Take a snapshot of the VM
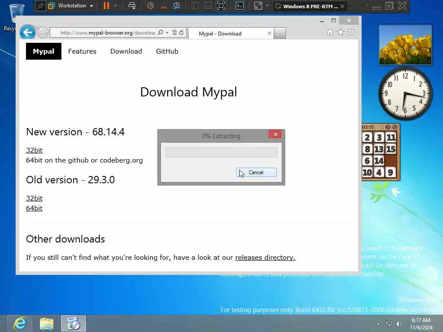The width and height of the screenshot is (443, 332). (x=150, y=6)
